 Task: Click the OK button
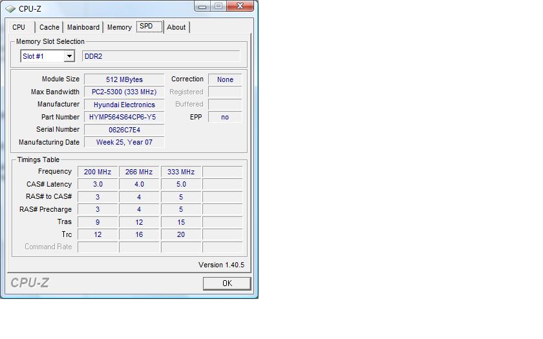pyautogui.click(x=227, y=283)
